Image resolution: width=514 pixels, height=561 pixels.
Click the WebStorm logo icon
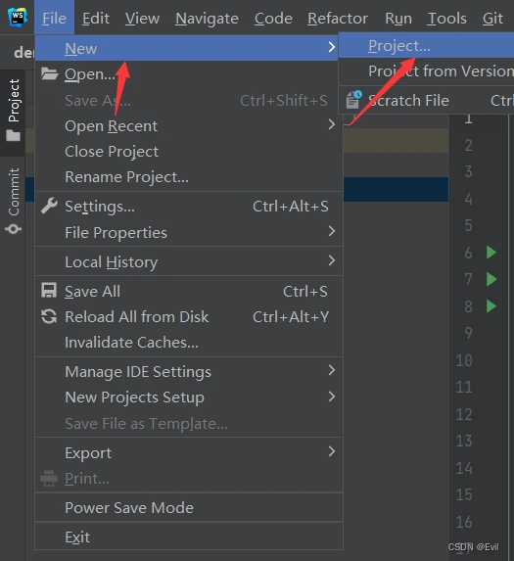click(x=18, y=17)
